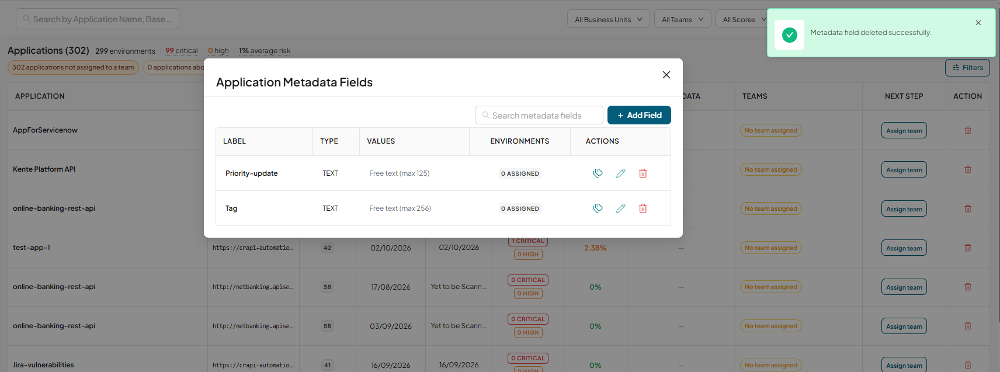This screenshot has width=1000, height=372.
Task: Assign team to test-app-1
Action: [x=904, y=248]
